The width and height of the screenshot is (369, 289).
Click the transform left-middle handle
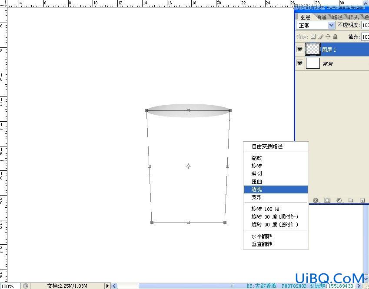click(x=149, y=166)
